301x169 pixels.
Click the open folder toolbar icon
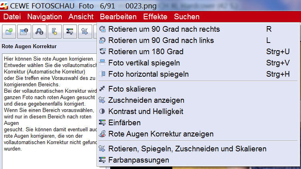[9, 31]
